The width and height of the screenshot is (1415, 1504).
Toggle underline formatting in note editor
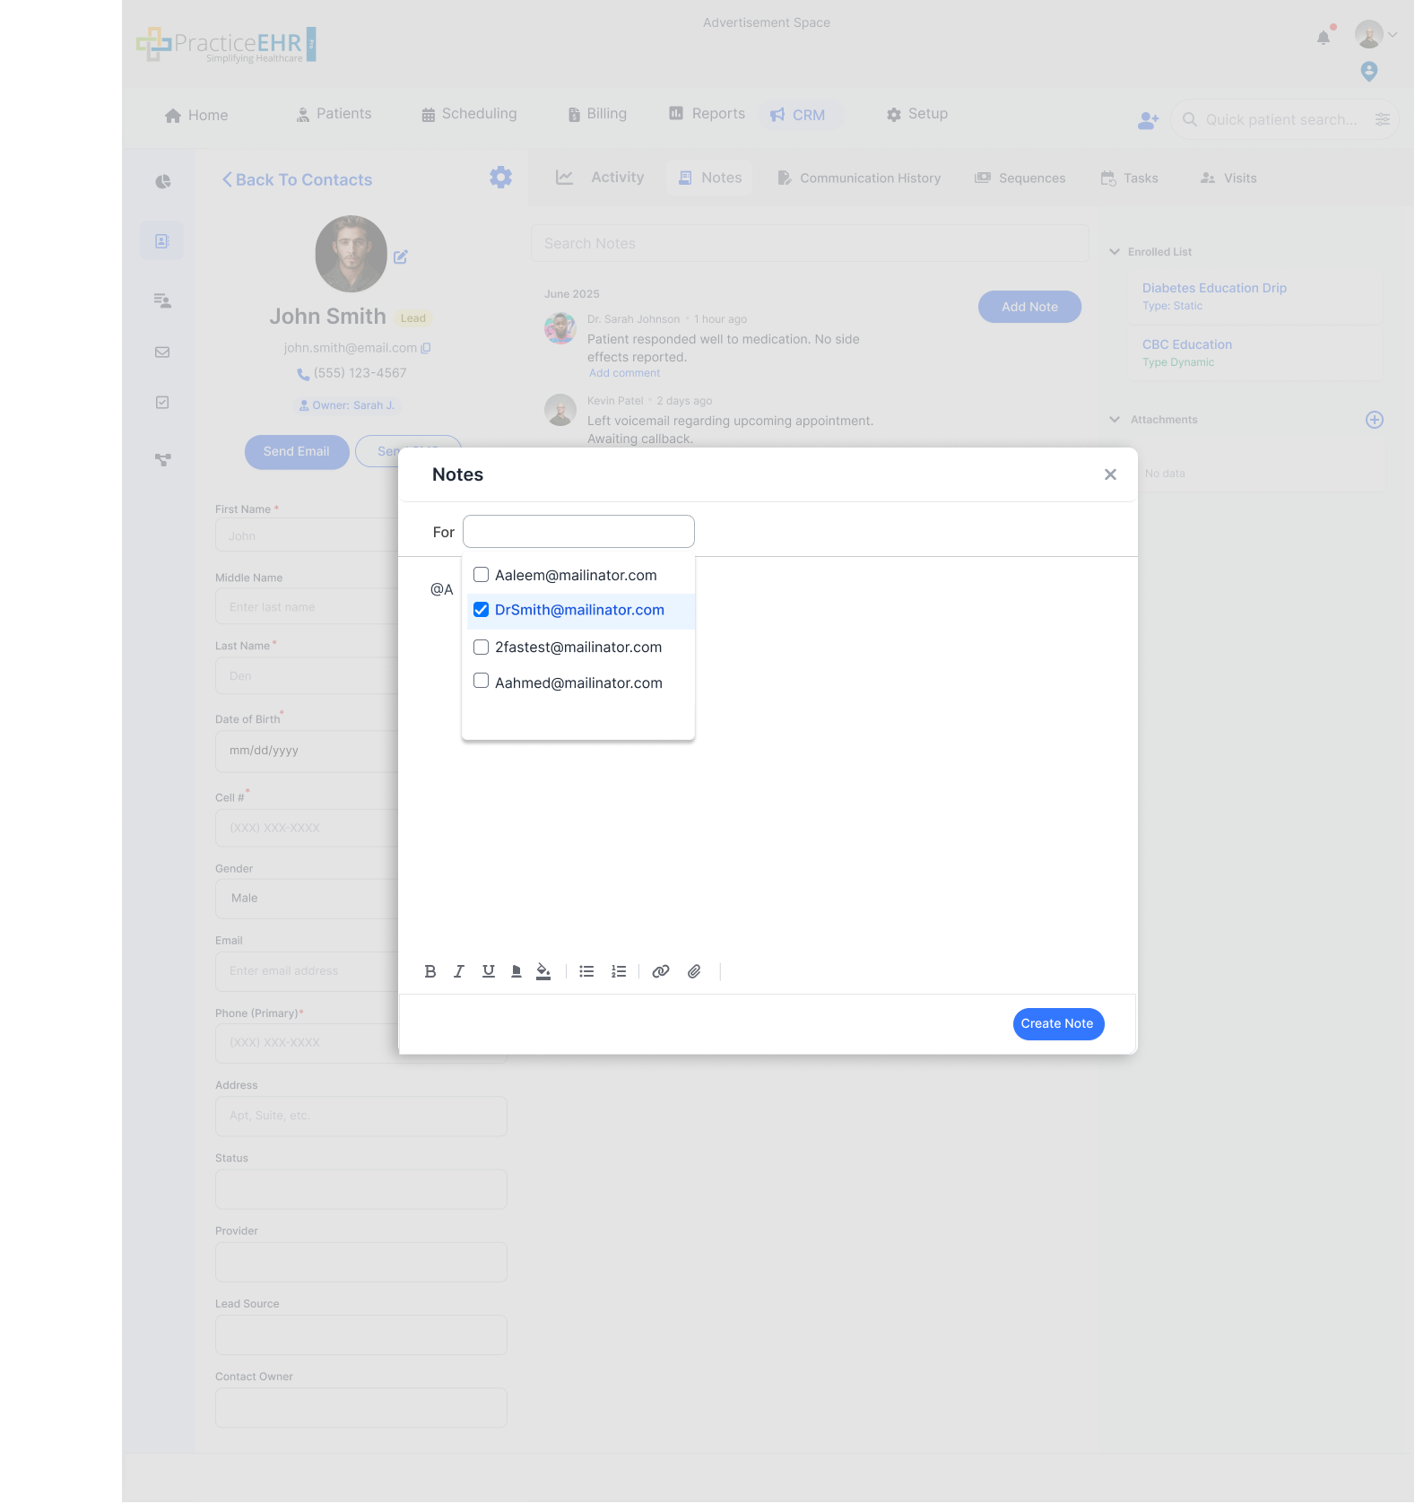click(x=489, y=971)
